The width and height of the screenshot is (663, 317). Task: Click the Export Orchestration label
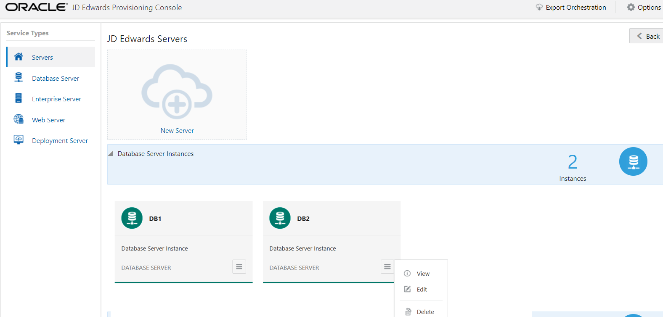[576, 8]
